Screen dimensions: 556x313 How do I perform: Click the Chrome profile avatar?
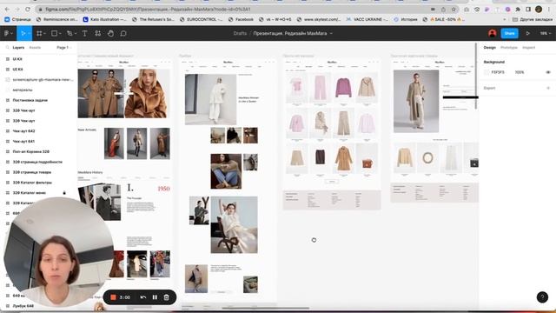[539, 10]
